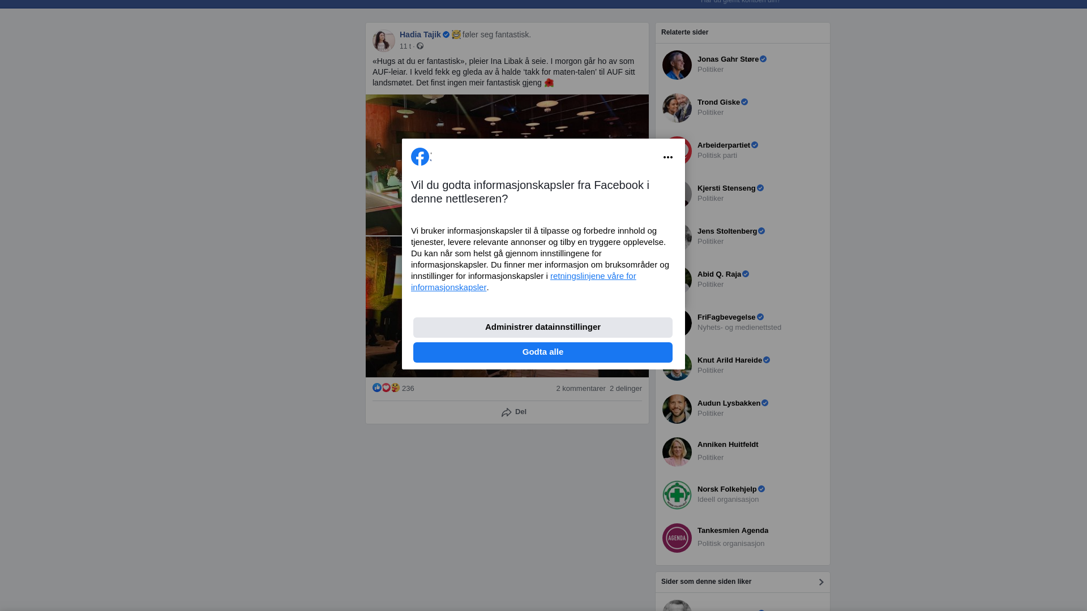Open the 11 t post timestamp
Image resolution: width=1087 pixels, height=611 pixels.
(x=405, y=46)
